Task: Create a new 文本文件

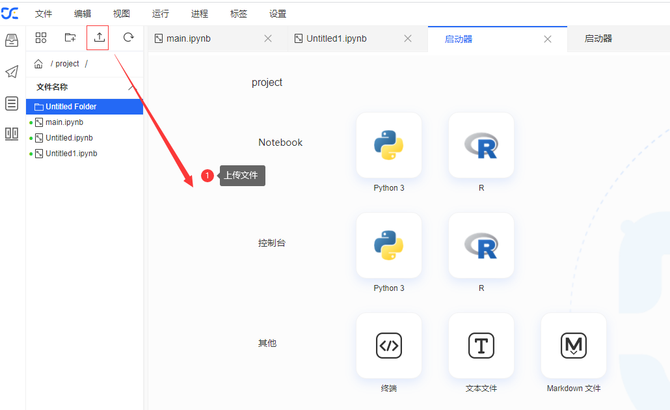Action: point(481,346)
